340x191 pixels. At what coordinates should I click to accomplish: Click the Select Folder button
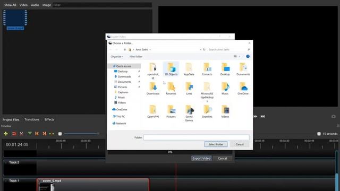click(x=216, y=144)
